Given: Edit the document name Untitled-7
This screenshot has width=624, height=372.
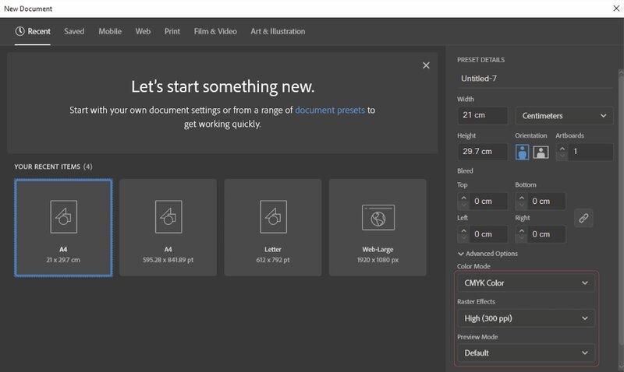Looking at the screenshot, I should [x=535, y=79].
